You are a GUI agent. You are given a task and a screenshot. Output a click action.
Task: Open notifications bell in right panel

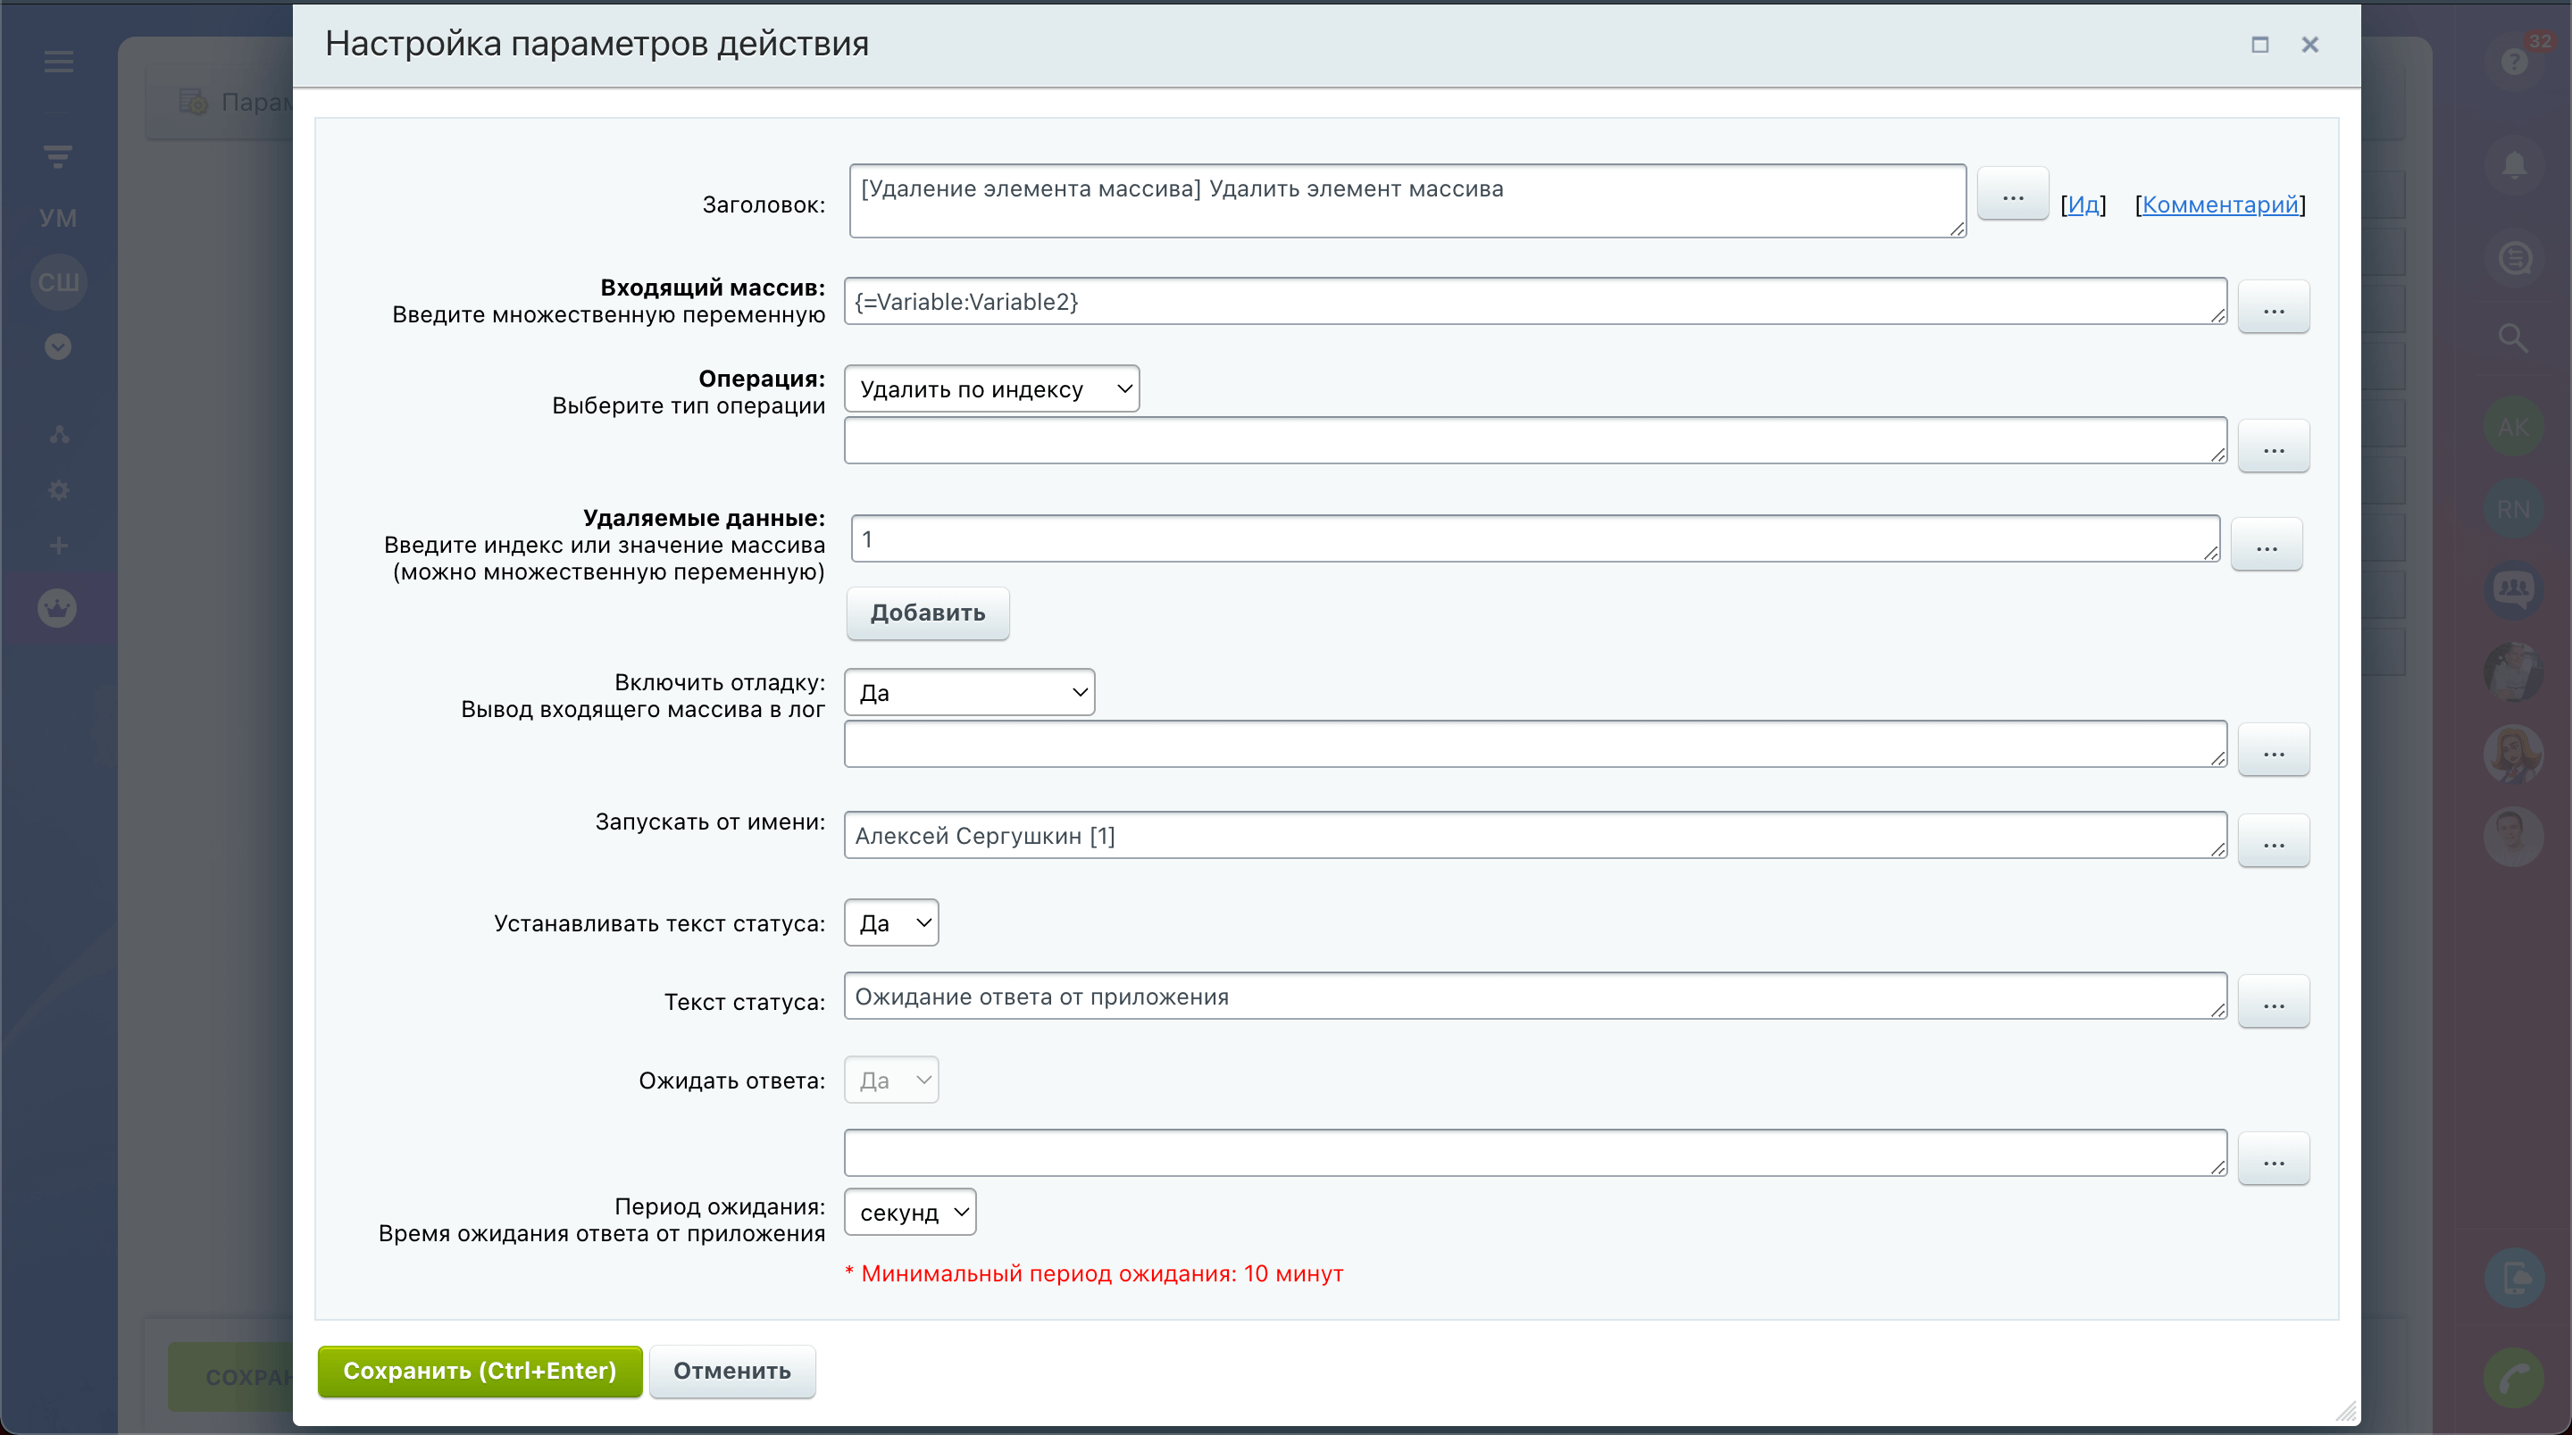click(2513, 165)
